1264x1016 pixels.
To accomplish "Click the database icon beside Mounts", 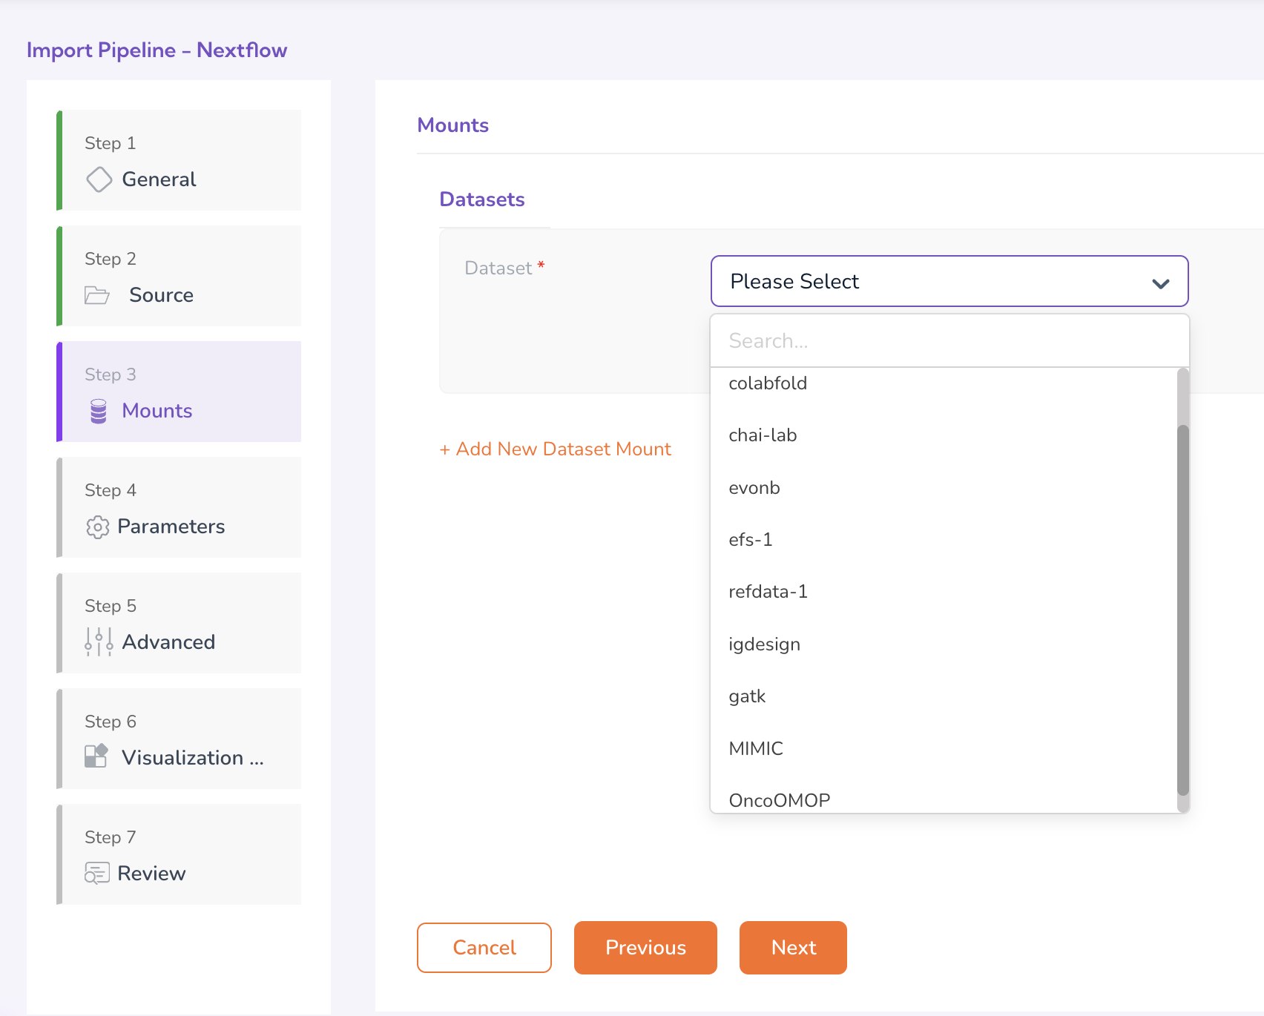I will coord(98,411).
